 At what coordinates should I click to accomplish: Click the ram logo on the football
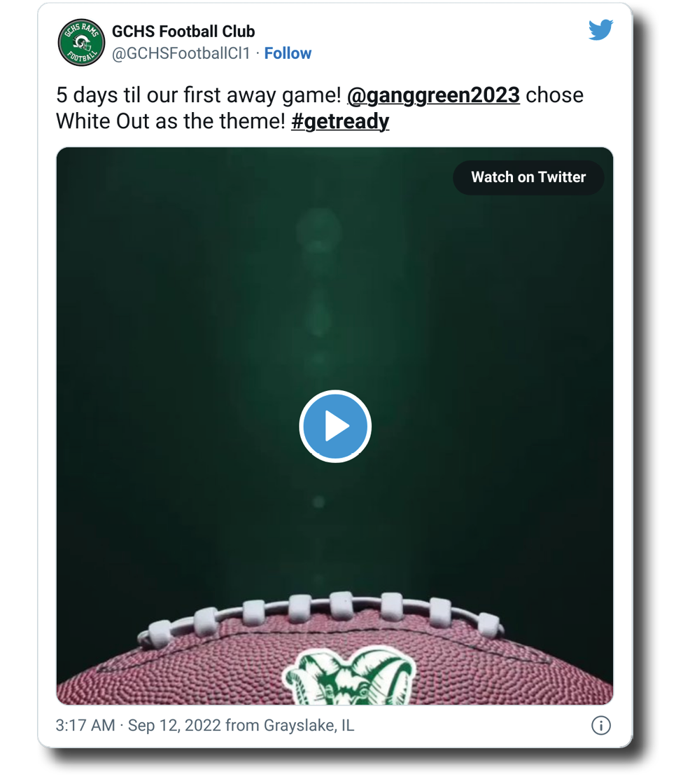tap(348, 676)
